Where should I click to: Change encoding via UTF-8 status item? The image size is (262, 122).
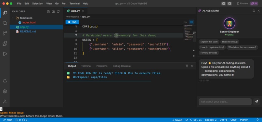pyautogui.click(x=223, y=120)
